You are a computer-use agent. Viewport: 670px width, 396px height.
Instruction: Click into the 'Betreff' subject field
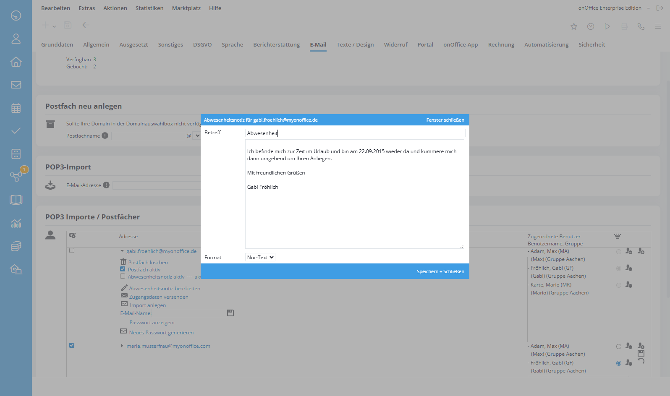click(x=355, y=133)
